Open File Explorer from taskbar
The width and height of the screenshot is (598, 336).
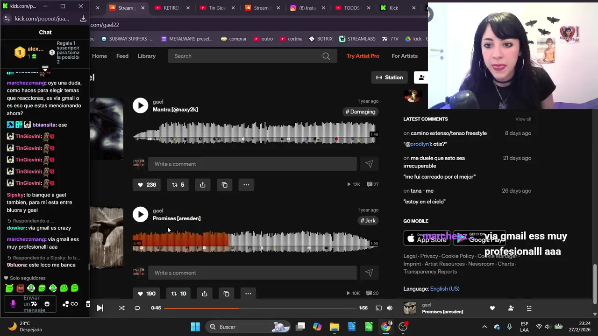[x=335, y=327]
